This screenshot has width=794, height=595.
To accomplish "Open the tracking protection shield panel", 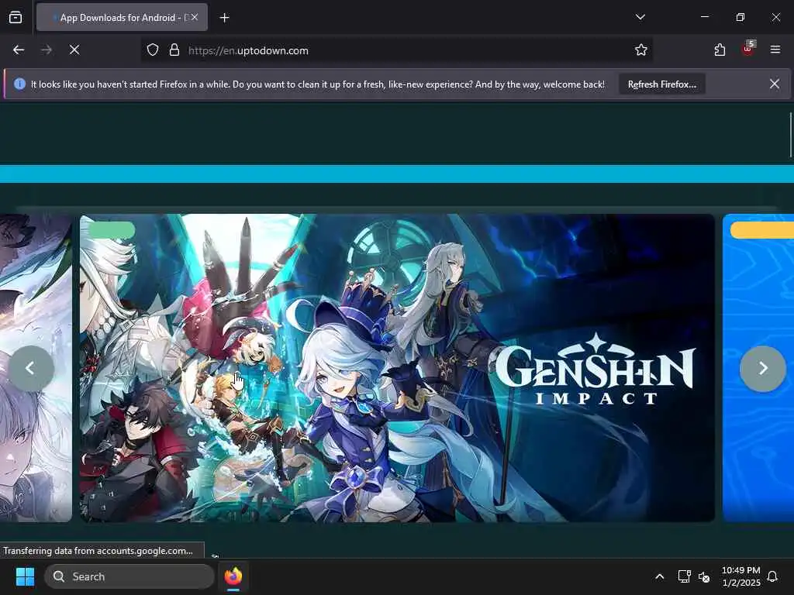I will [x=153, y=50].
